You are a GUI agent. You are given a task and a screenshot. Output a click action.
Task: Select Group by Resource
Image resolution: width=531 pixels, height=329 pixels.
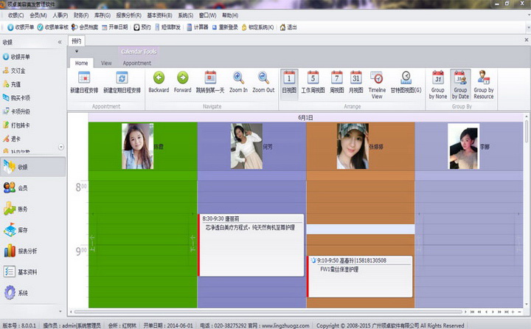point(484,85)
